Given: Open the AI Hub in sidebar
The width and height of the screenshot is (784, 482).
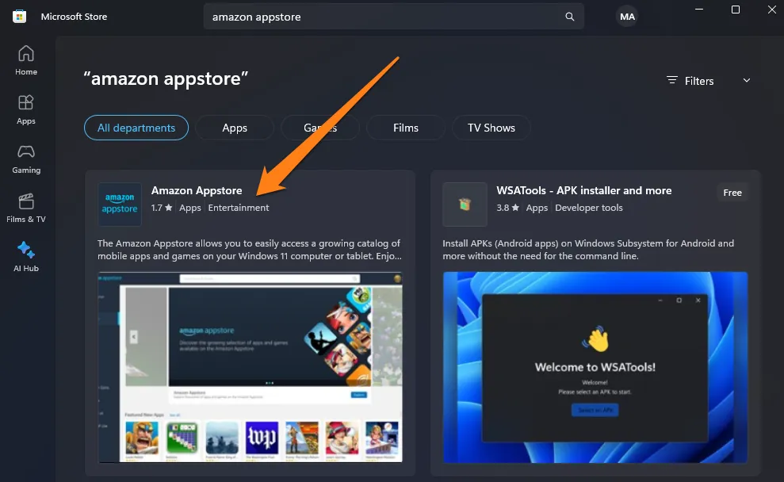Looking at the screenshot, I should 26,257.
